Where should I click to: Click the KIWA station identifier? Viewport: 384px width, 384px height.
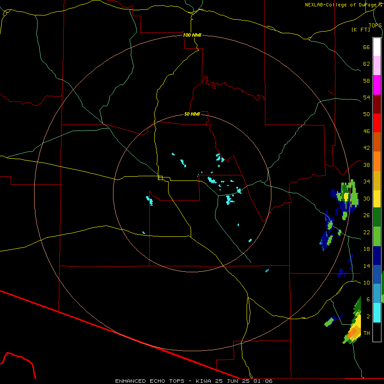pyautogui.click(x=204, y=381)
